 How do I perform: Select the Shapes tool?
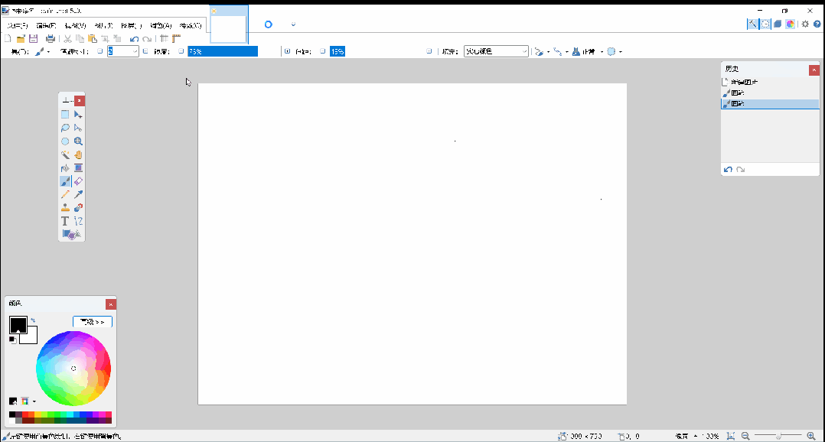[x=72, y=235]
